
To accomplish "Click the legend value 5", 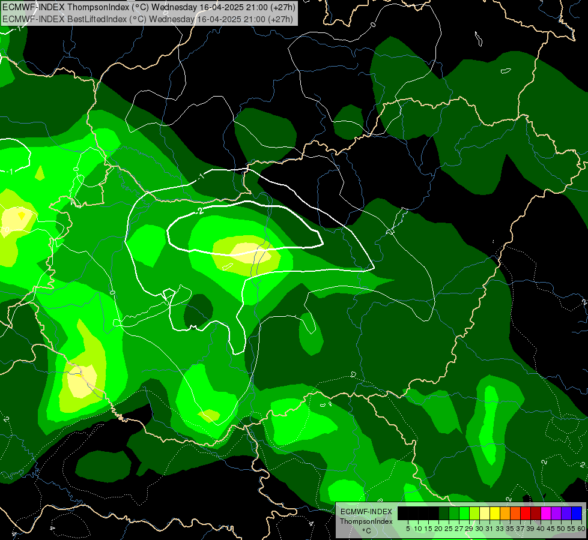I will tap(408, 529).
